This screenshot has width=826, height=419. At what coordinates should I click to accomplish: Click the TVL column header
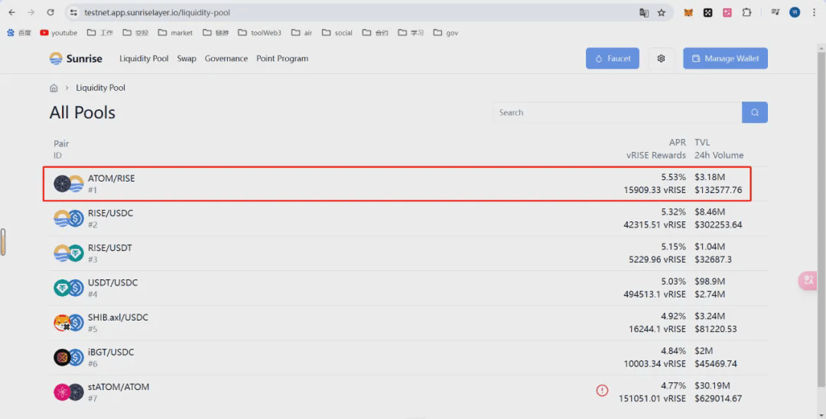click(x=702, y=143)
